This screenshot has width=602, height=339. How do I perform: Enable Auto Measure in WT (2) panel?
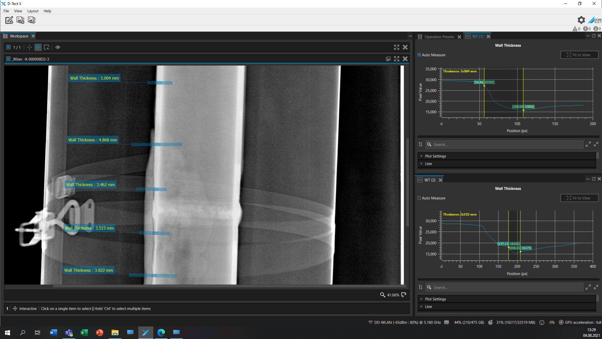419,198
